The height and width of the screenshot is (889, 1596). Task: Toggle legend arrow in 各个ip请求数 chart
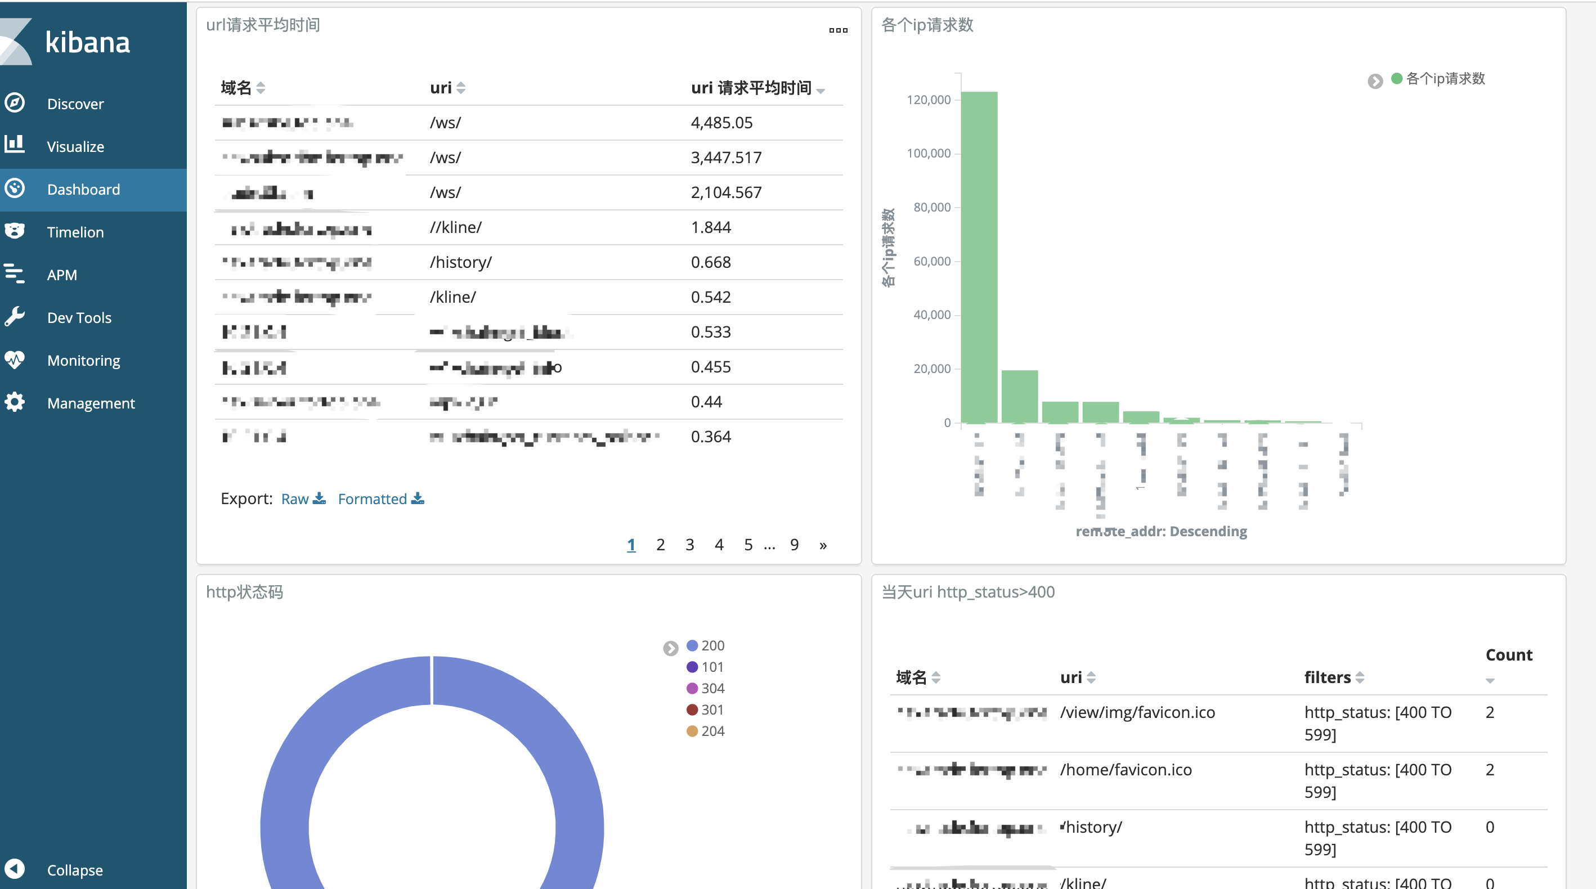(1375, 81)
